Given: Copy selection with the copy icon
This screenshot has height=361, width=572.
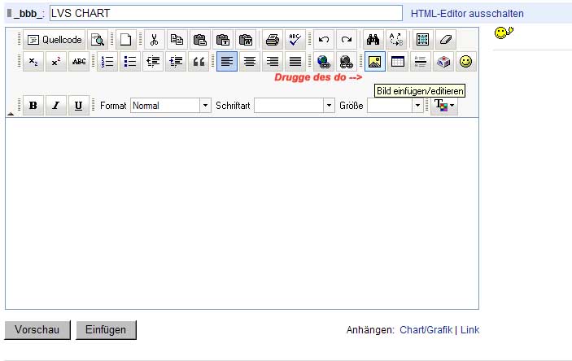Looking at the screenshot, I should [x=177, y=39].
